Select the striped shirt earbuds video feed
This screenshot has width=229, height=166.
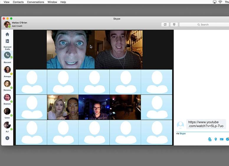coord(119,49)
